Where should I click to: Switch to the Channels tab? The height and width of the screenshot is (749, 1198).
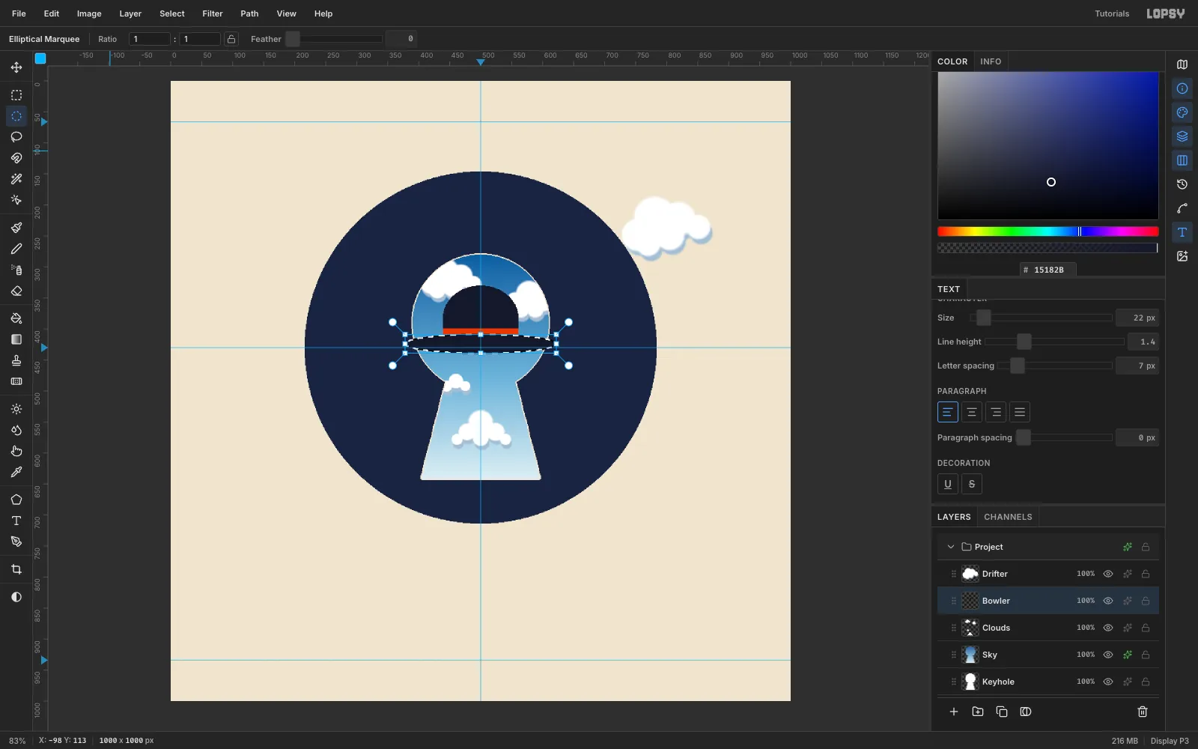1008,517
